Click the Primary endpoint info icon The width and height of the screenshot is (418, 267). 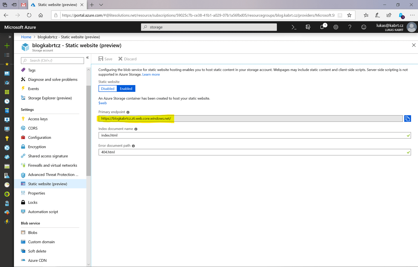(x=128, y=112)
